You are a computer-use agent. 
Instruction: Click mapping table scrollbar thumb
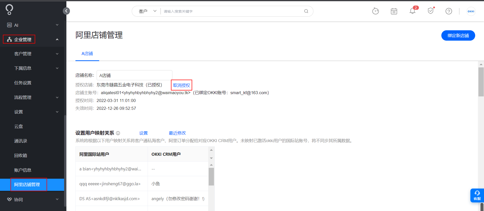tap(211, 177)
